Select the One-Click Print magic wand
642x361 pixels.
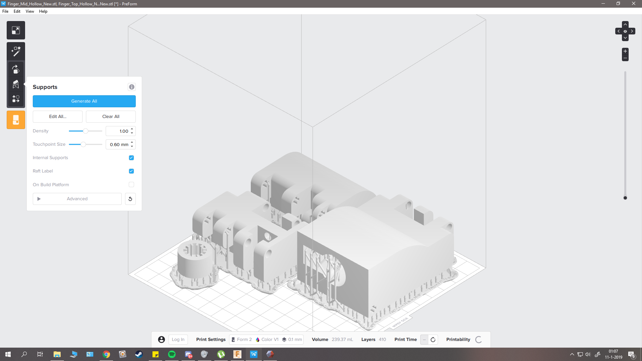click(x=16, y=51)
